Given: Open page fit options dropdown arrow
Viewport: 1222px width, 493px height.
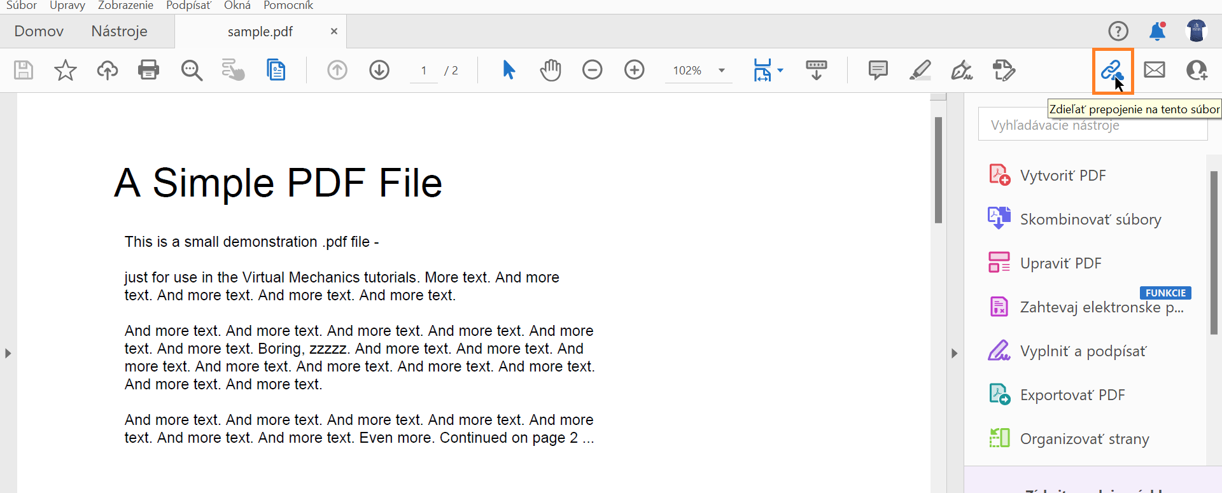Looking at the screenshot, I should (x=780, y=70).
